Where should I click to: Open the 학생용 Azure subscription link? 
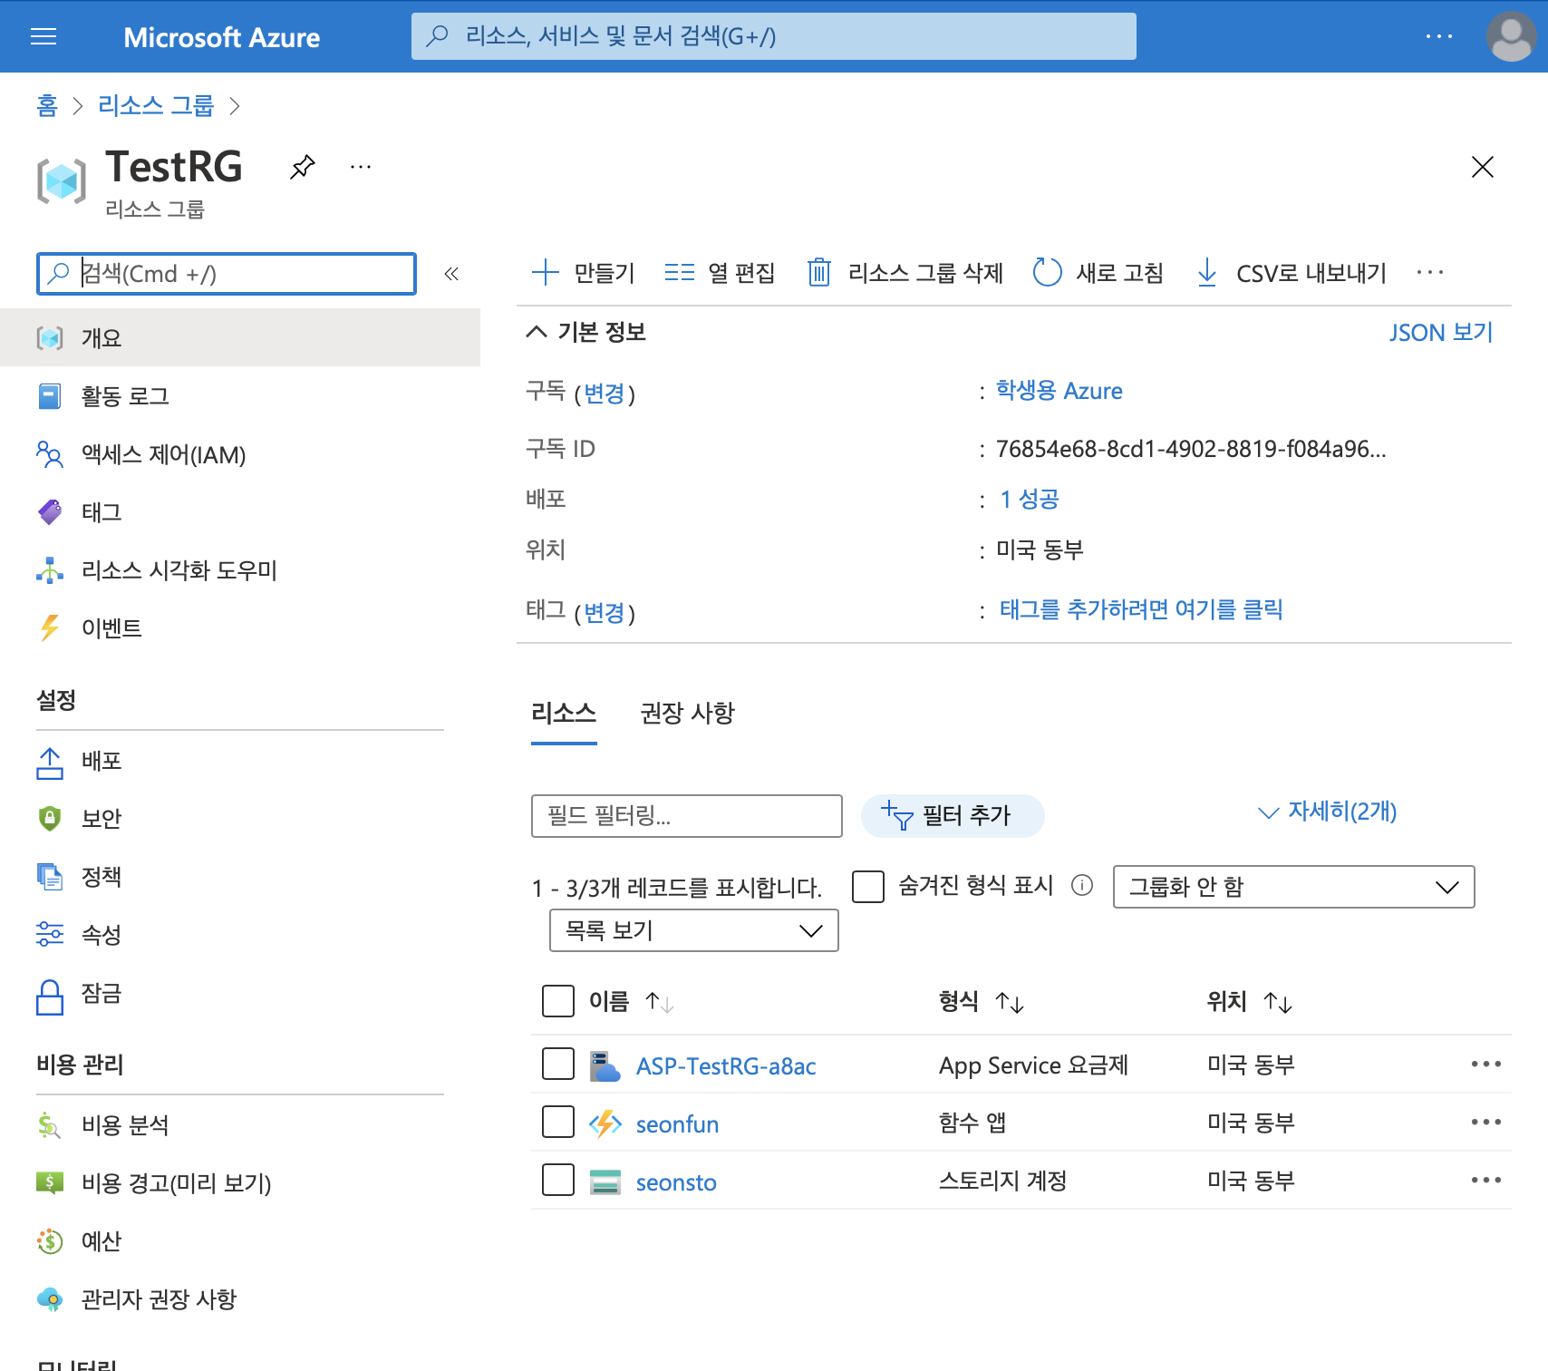point(1059,391)
